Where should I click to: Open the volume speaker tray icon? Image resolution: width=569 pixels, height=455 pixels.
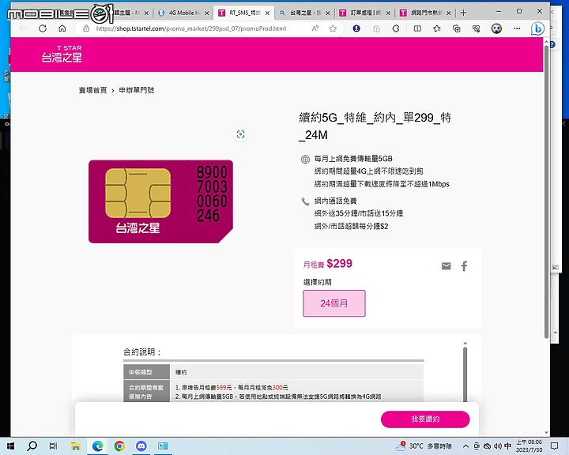click(498, 446)
